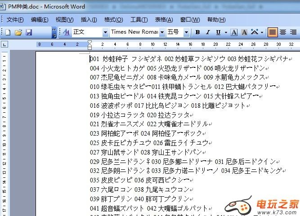Toggle underline formatting
This screenshot has width=300, height=216.
point(219,32)
